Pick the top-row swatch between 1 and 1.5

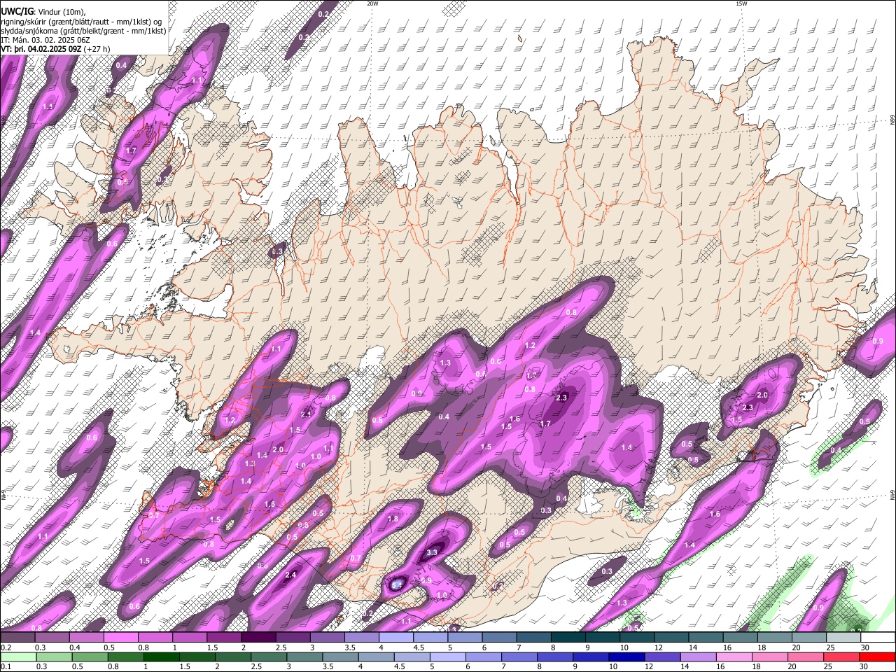pos(189,637)
